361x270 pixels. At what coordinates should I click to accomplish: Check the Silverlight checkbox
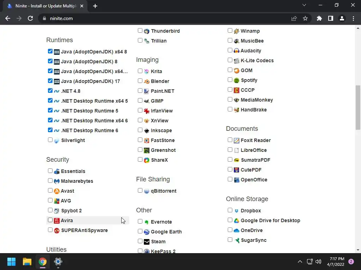click(50, 140)
